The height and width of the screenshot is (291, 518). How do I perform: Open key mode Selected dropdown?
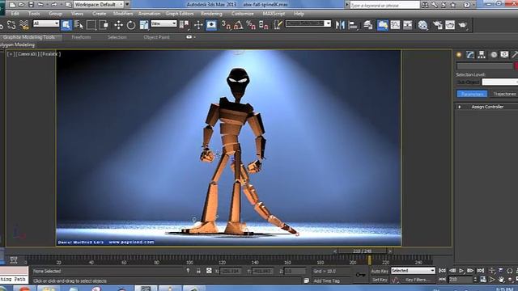pyautogui.click(x=413, y=271)
